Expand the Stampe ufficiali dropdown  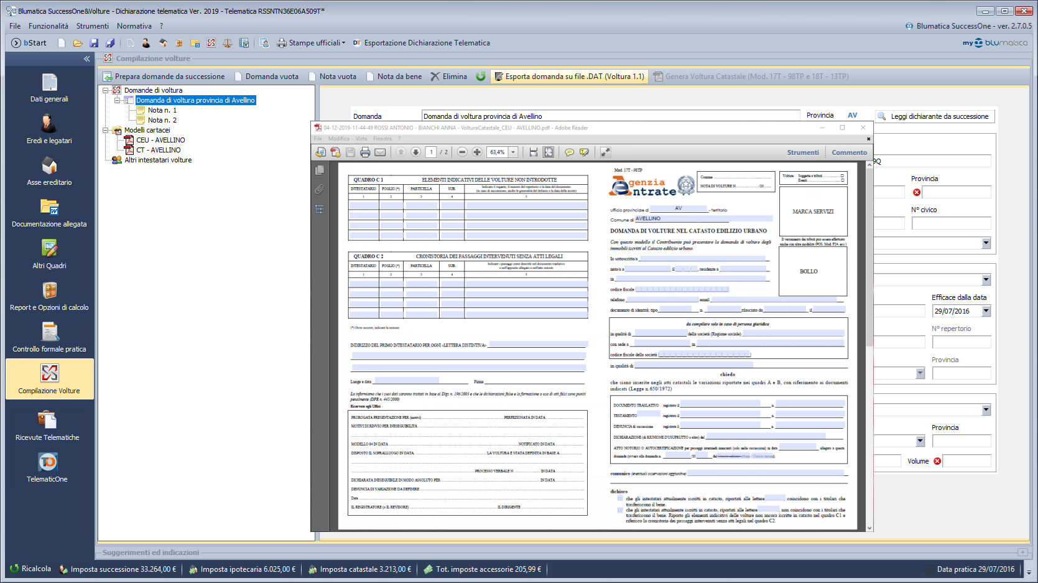click(343, 43)
